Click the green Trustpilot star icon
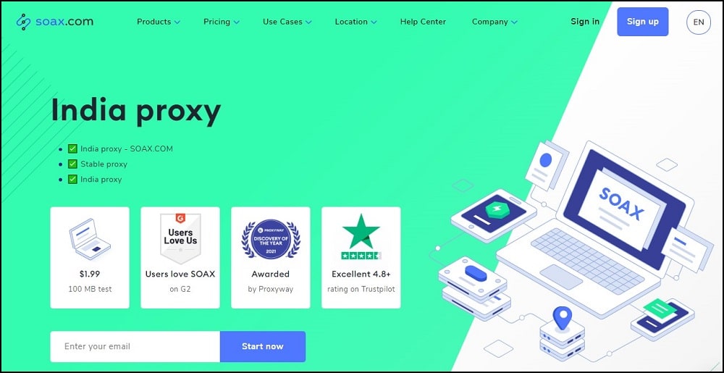Screen dimensions: 724x373 [x=361, y=231]
